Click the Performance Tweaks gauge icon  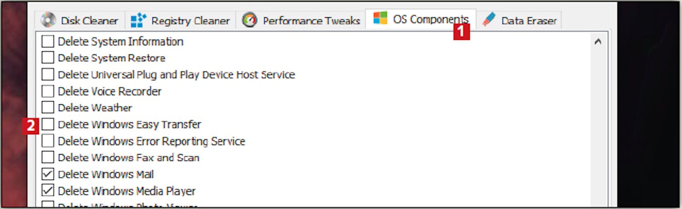(250, 20)
